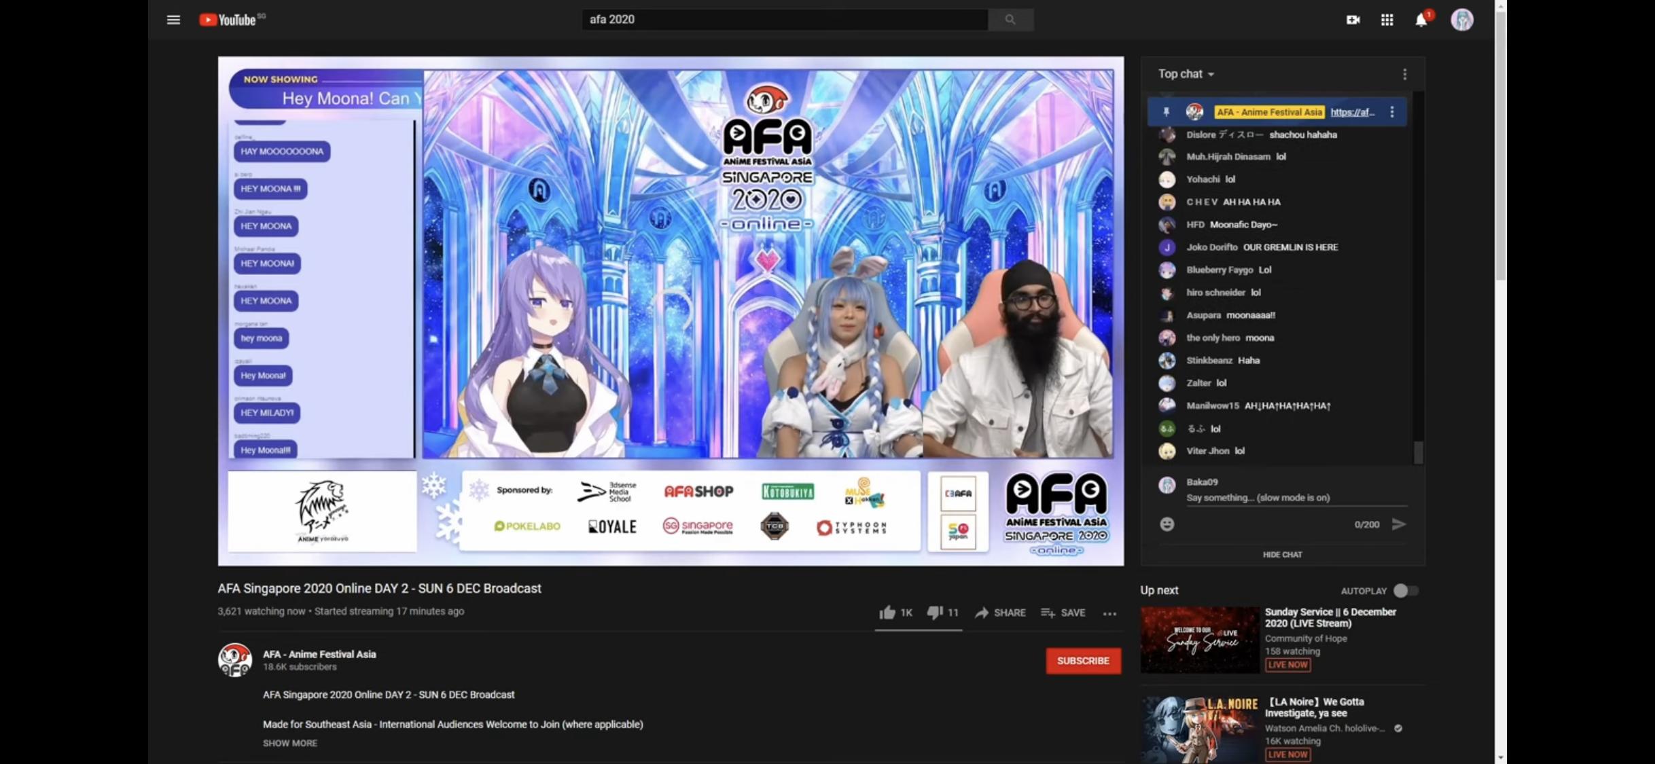This screenshot has width=1655, height=764.
Task: Click the 0/200 character counter
Action: 1366,524
